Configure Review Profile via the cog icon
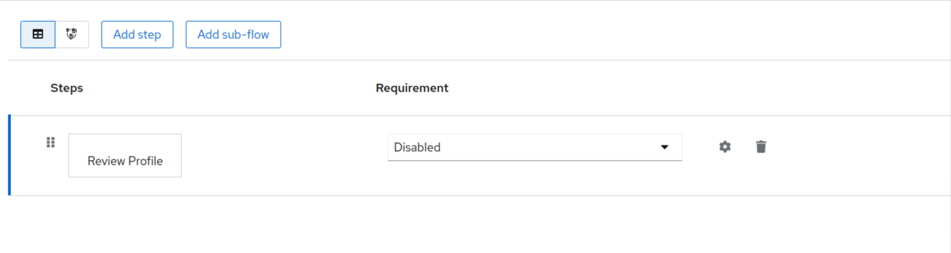Screen dimensions: 951x253 tap(725, 146)
